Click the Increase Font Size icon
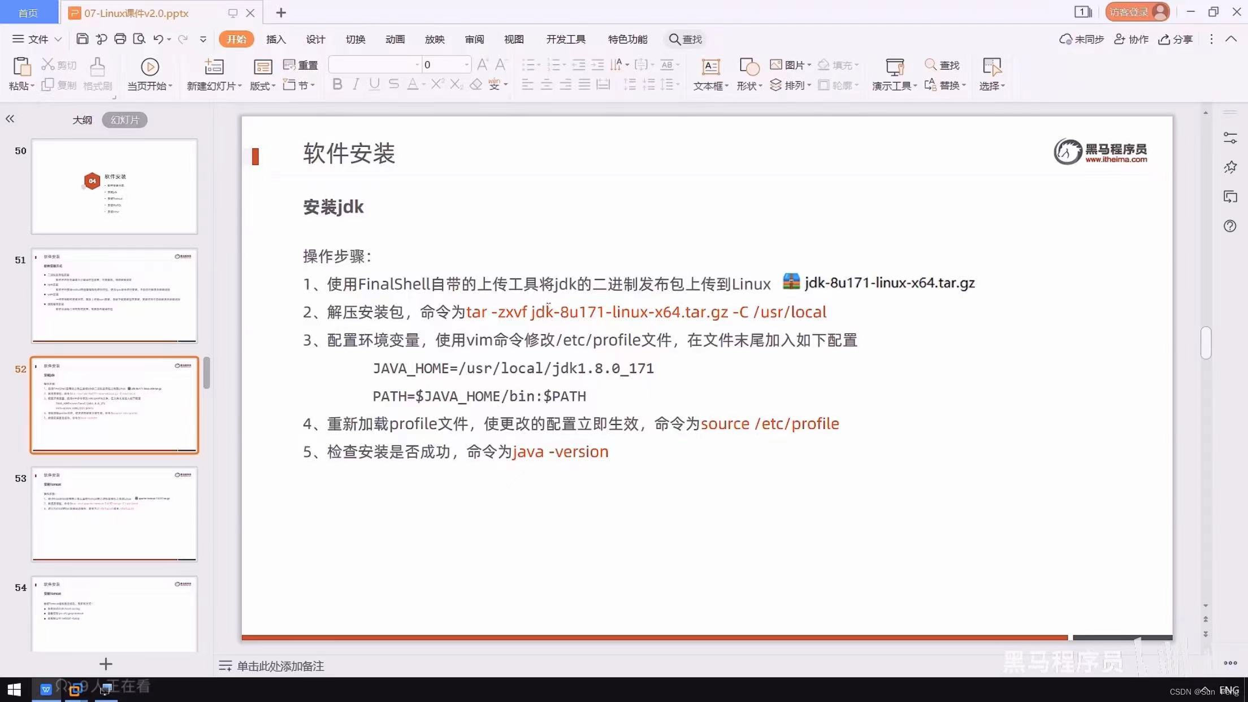The height and width of the screenshot is (702, 1248). [x=482, y=64]
